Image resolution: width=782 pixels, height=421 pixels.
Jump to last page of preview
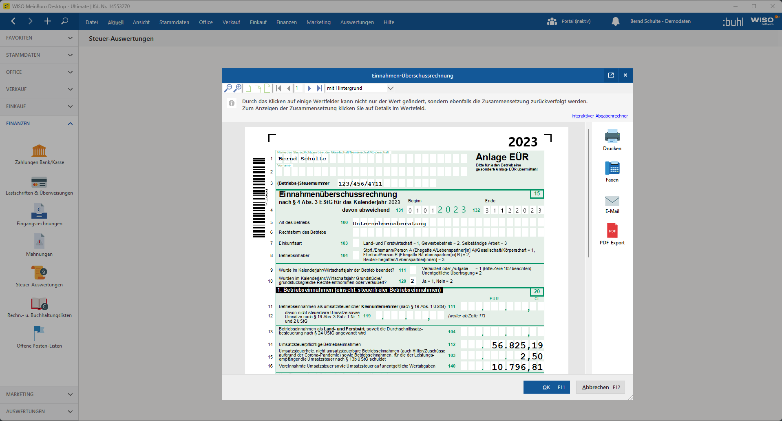(x=319, y=88)
